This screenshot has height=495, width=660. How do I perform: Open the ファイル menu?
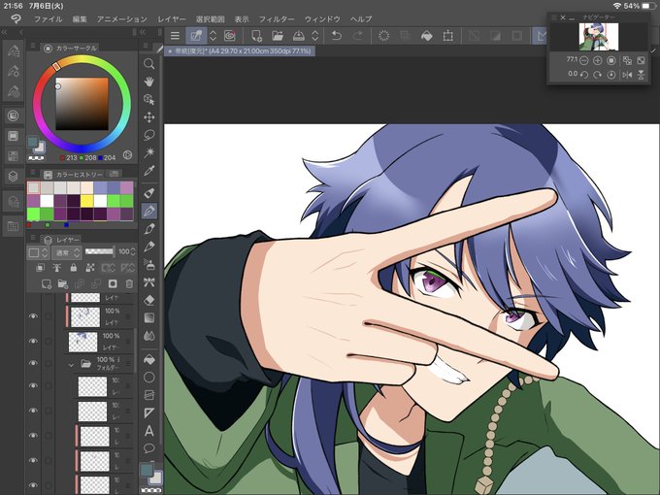pyautogui.click(x=48, y=19)
